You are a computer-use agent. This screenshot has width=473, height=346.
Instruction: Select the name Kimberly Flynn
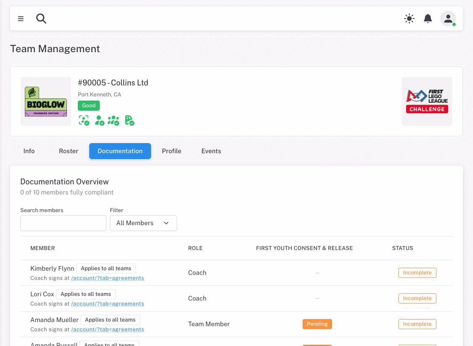coord(52,269)
